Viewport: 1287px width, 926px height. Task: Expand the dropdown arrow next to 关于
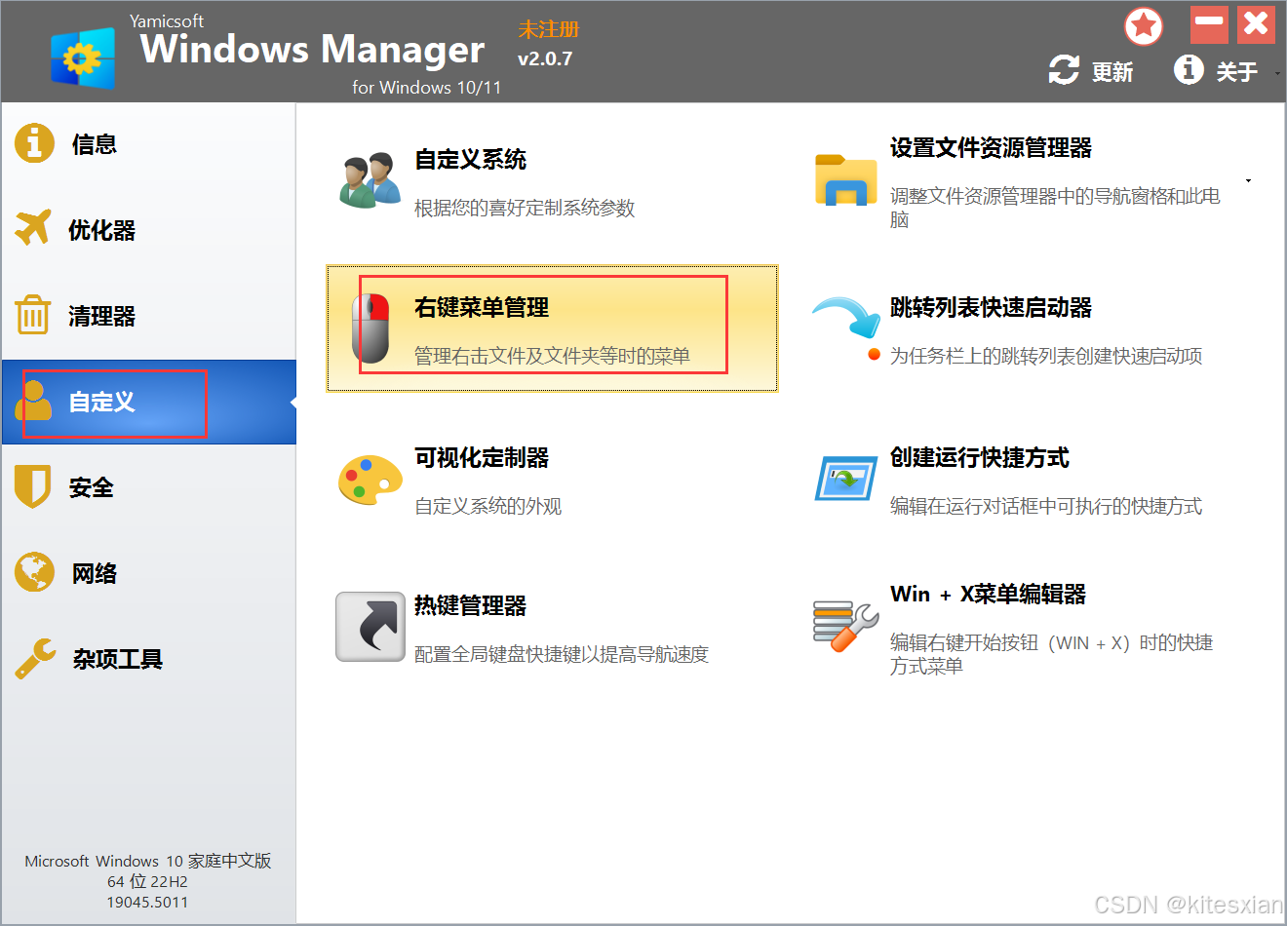pos(1277,73)
